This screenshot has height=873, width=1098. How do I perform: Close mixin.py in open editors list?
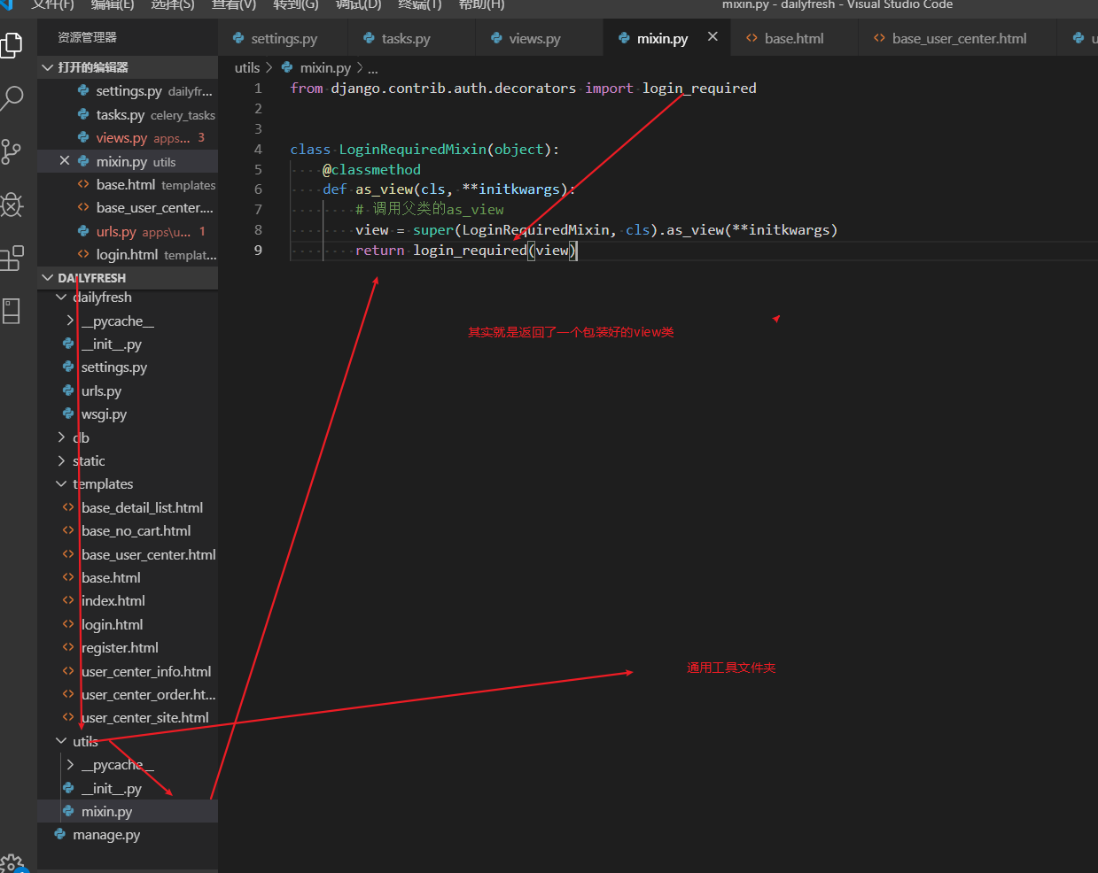coord(65,161)
